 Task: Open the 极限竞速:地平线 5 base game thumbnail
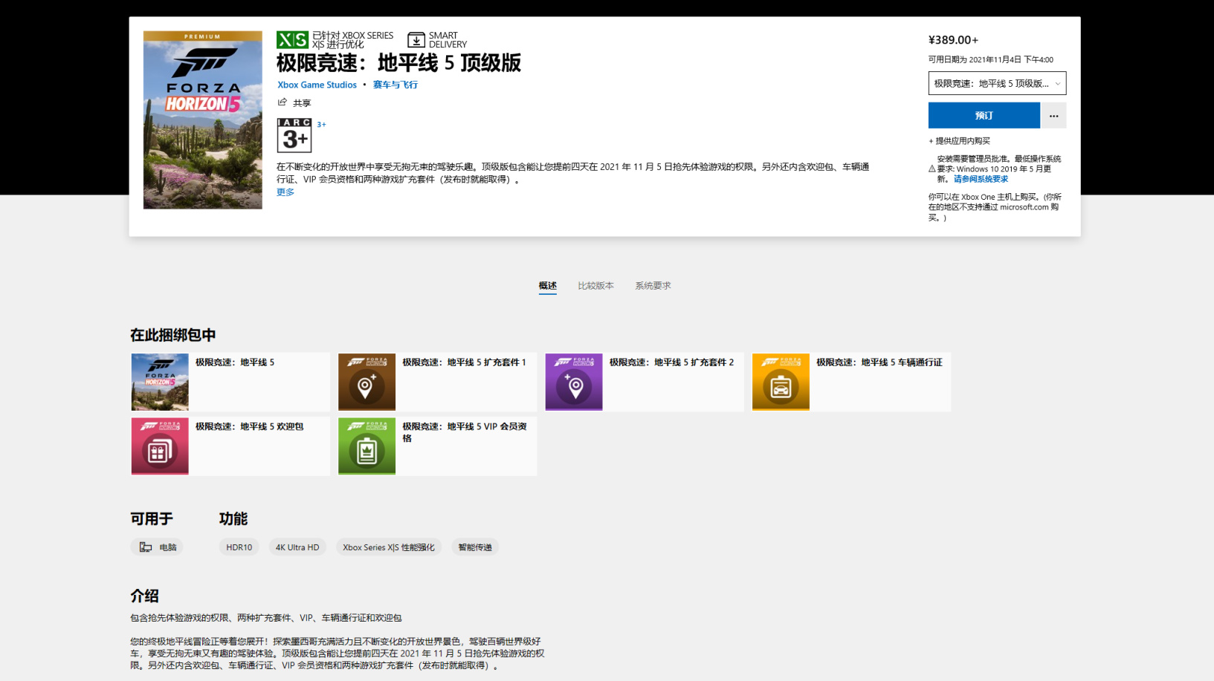point(160,382)
